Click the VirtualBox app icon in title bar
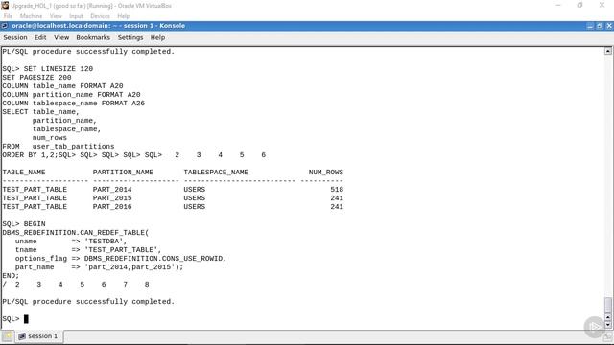Viewport: 614px width, 345px height. [5, 6]
